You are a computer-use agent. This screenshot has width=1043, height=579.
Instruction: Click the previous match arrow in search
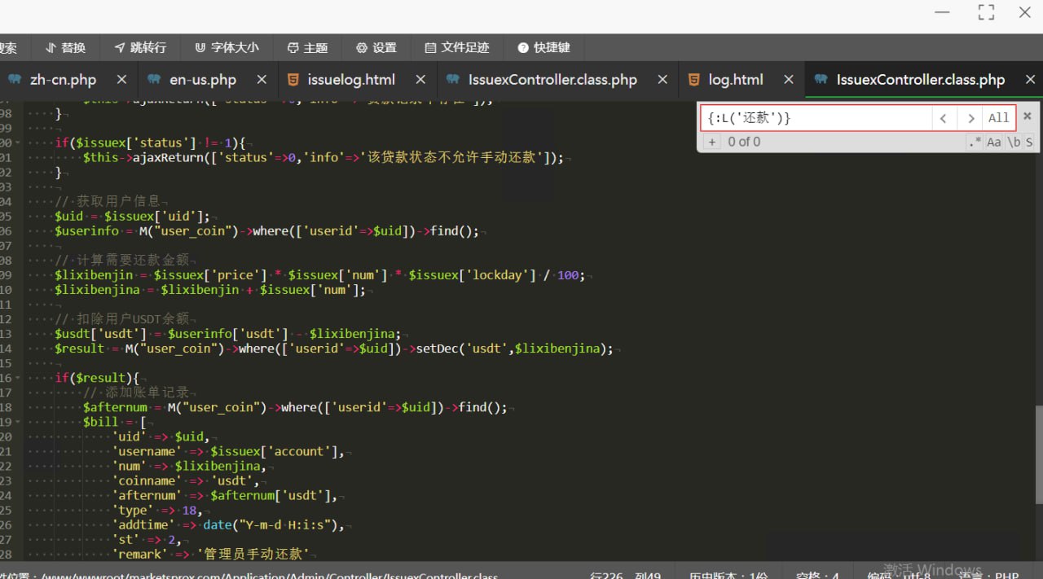944,118
